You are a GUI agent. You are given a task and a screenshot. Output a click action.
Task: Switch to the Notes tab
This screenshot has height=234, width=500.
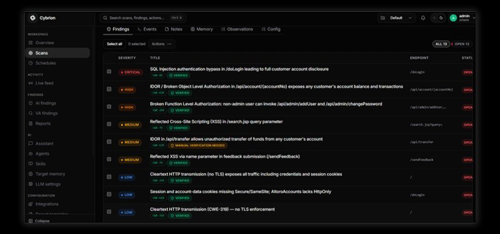tap(174, 29)
